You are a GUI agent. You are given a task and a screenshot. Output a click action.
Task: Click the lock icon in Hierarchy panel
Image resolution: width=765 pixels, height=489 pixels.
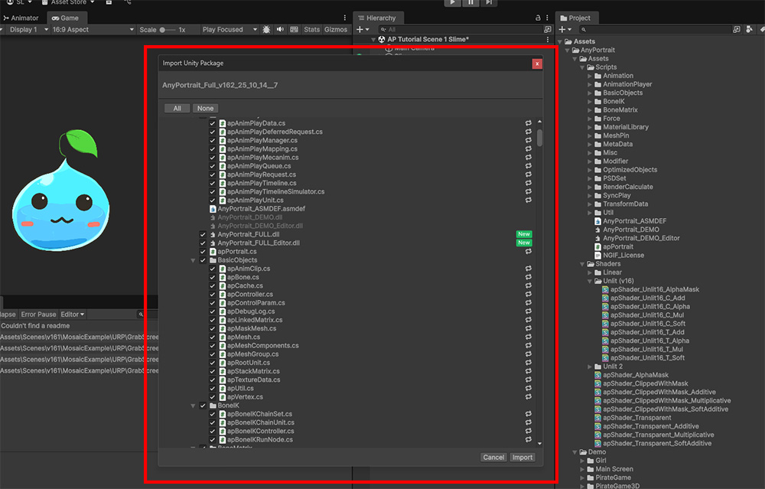tap(537, 18)
